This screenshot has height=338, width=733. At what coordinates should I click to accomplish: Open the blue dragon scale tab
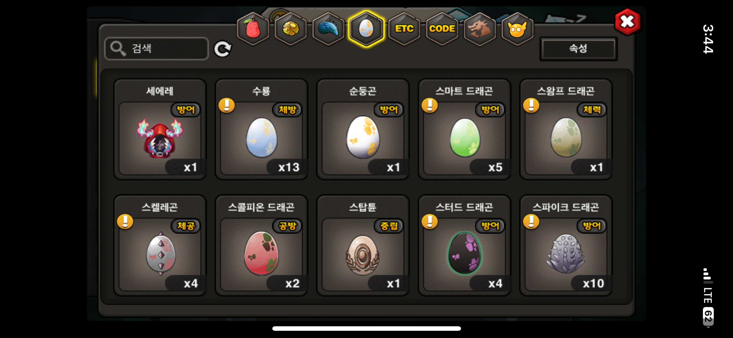pyautogui.click(x=328, y=29)
